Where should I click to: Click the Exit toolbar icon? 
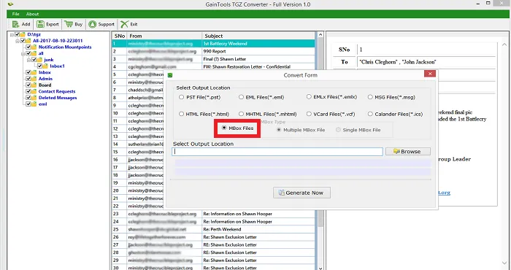point(124,24)
